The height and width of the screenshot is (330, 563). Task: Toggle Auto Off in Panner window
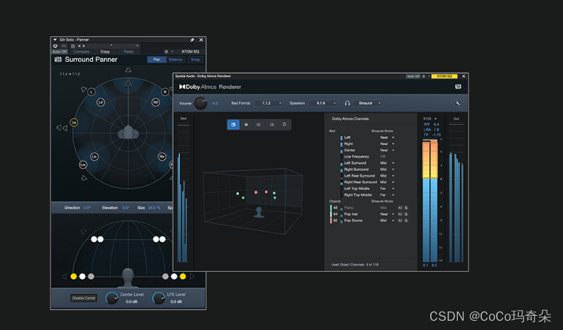click(x=60, y=52)
